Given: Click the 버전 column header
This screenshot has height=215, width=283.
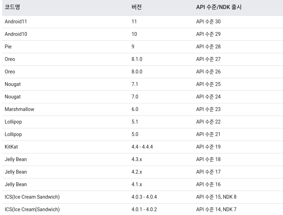Looking at the screenshot, I should pos(137,7).
